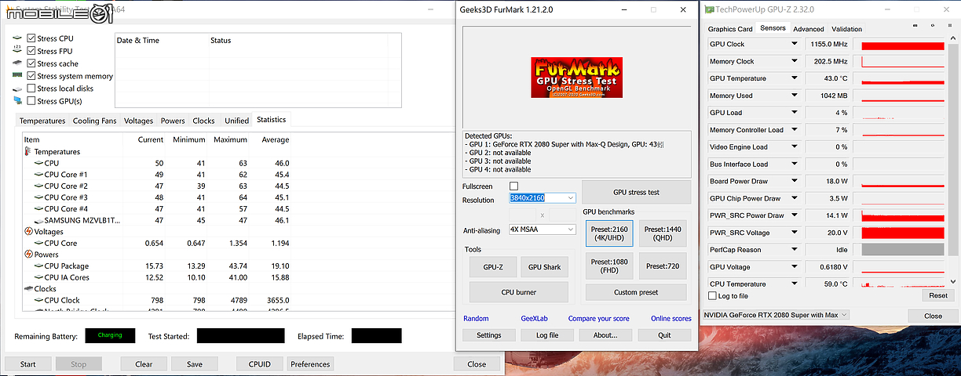The height and width of the screenshot is (376, 961).
Task: Click Reset button in GPU-Z
Action: (937, 295)
